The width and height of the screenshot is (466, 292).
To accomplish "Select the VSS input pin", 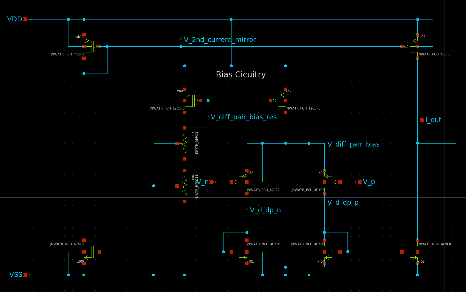I will tap(25, 275).
